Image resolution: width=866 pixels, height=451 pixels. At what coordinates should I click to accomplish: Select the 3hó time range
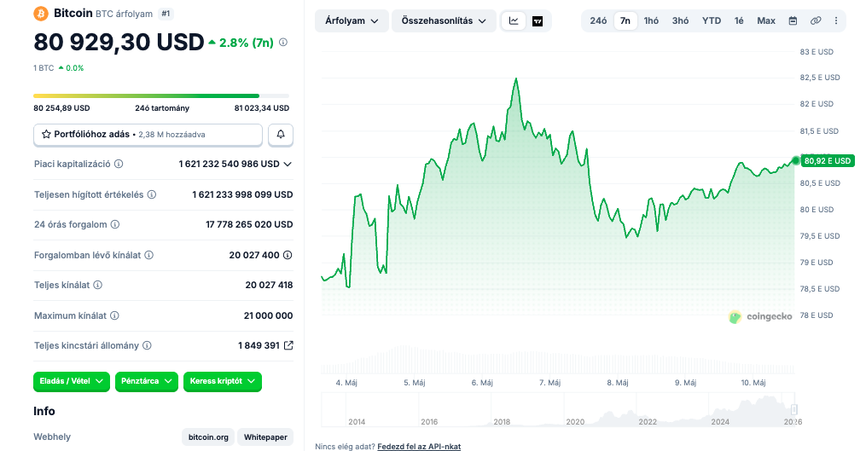tap(681, 21)
